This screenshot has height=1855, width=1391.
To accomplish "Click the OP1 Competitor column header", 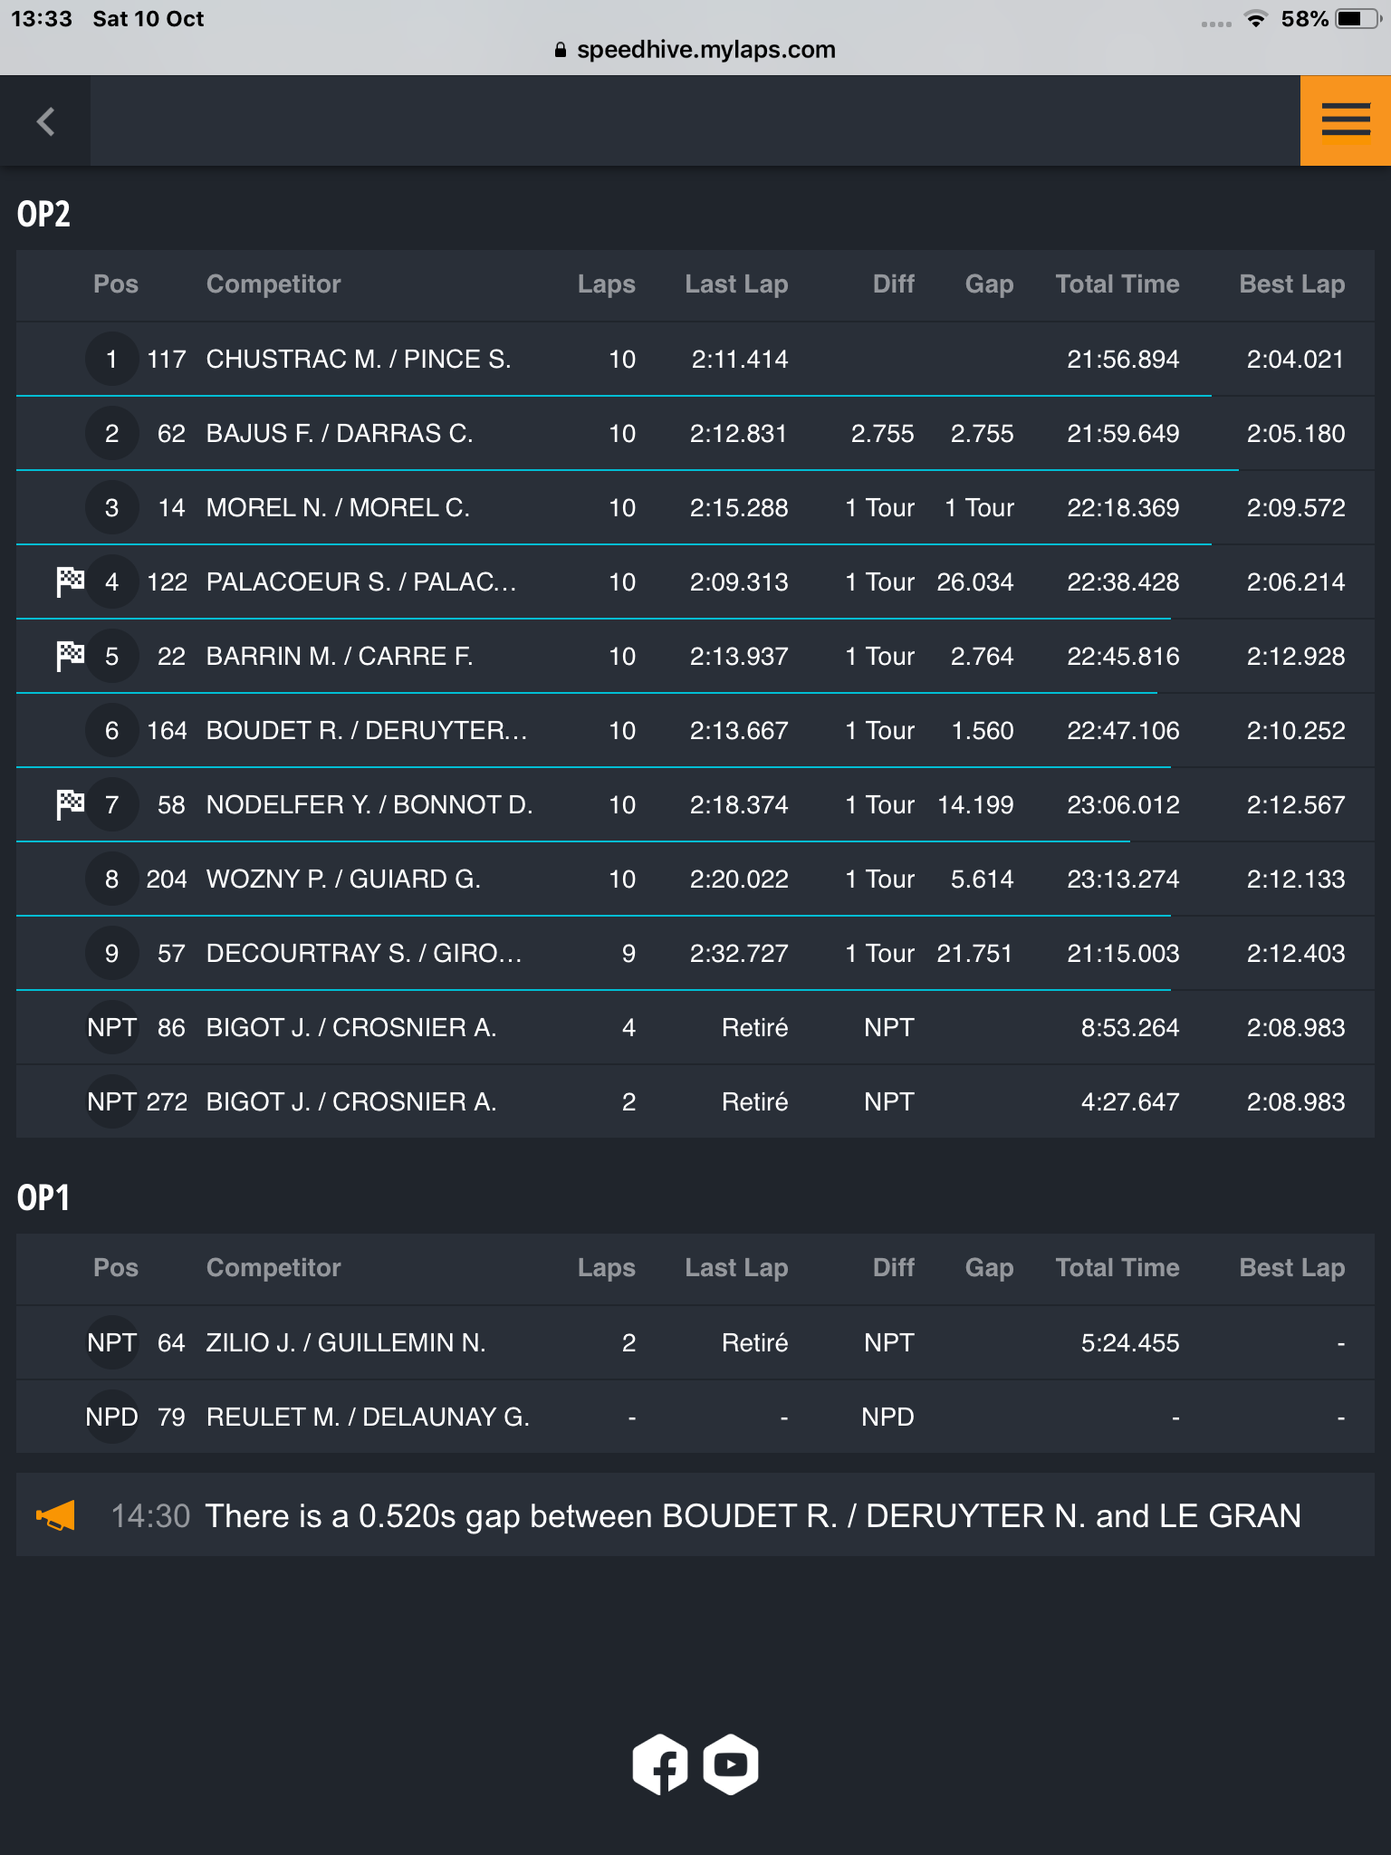I will (x=273, y=1268).
